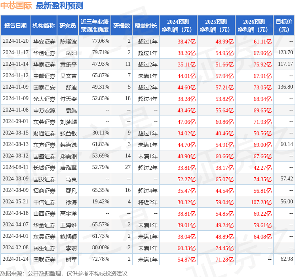The height and width of the screenshot is (277, 295).
Task: Select the 长城证券 institution cell
Action: (x=44, y=168)
